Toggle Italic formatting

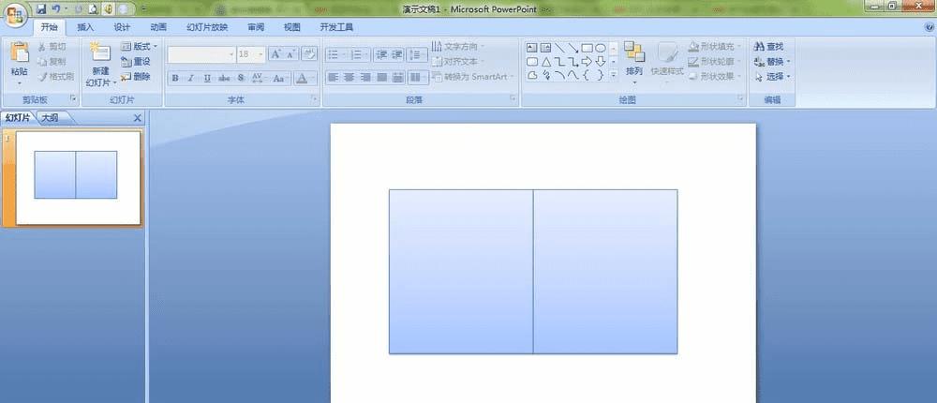(x=190, y=79)
